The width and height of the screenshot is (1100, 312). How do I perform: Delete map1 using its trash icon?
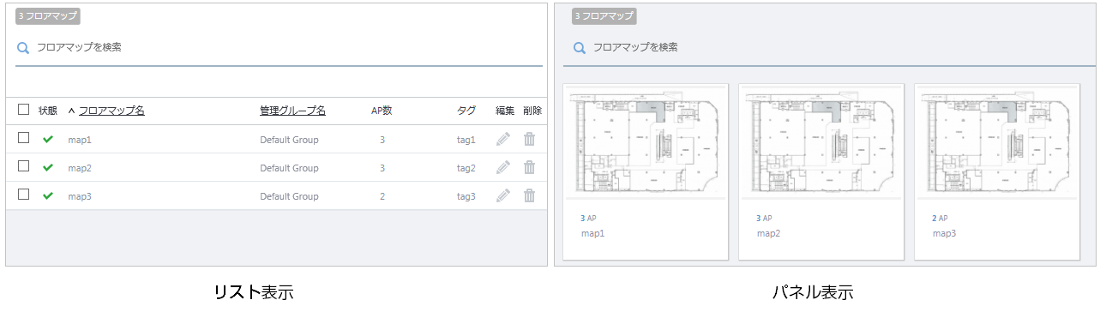pos(530,140)
